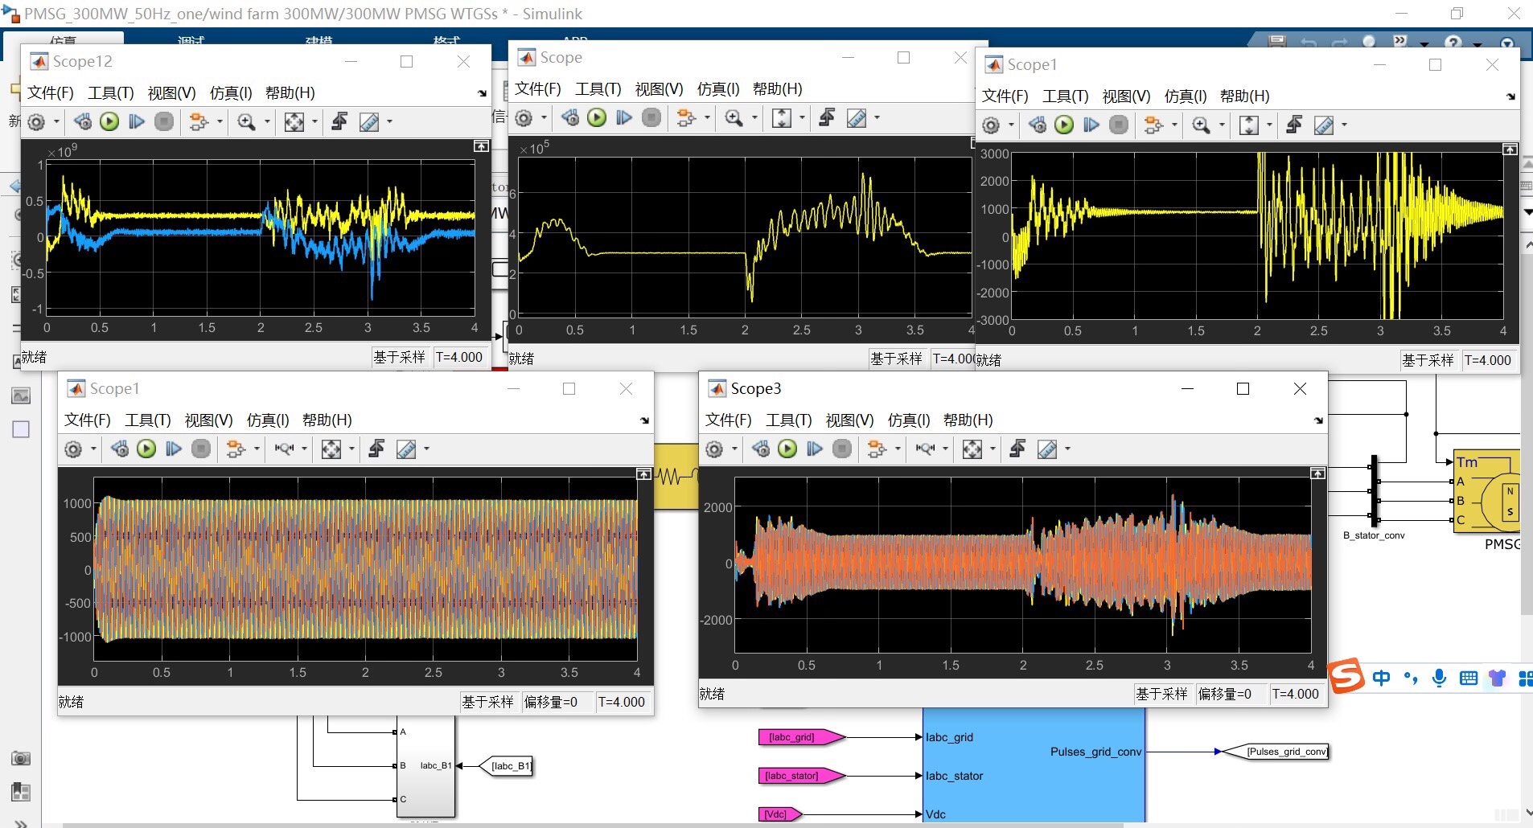Click 偏移量=0 status in bottom-left Scope1
1533x828 pixels.
click(551, 702)
